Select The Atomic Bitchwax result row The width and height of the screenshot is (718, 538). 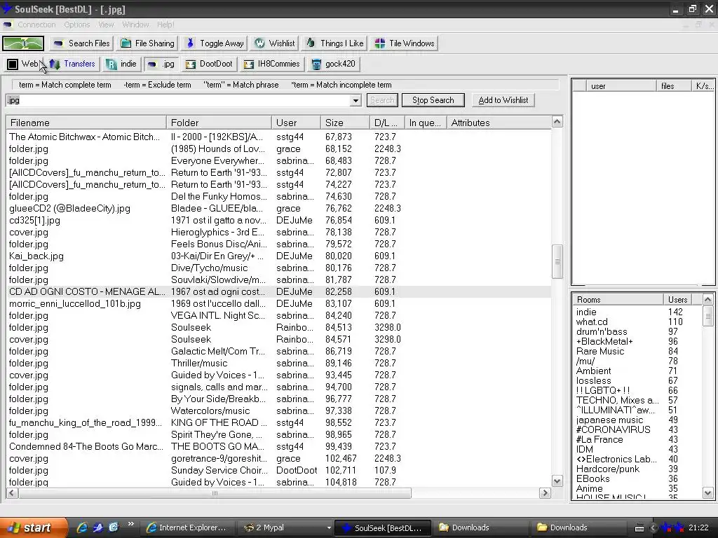pyautogui.click(x=279, y=137)
